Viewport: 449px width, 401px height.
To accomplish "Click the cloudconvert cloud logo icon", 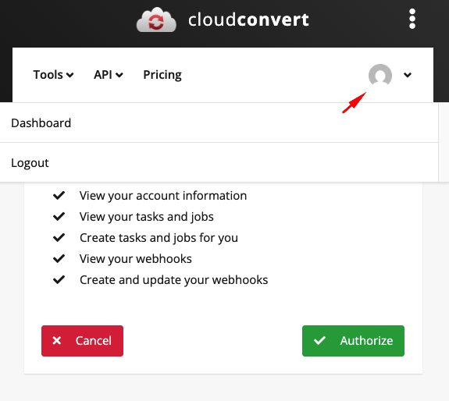I will [156, 20].
